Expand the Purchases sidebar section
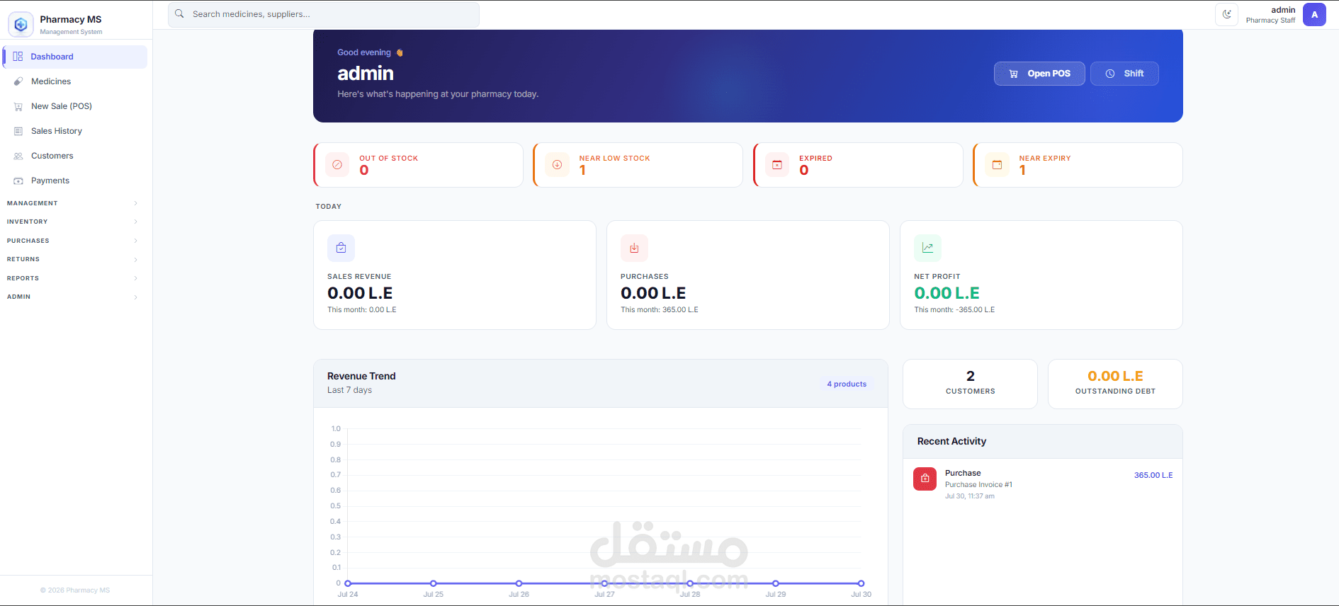The height and width of the screenshot is (606, 1339). tap(74, 241)
